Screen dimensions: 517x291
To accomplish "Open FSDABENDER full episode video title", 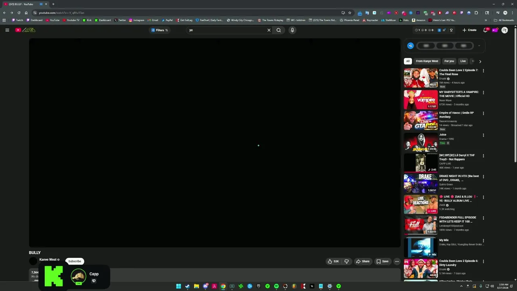I will click(x=458, y=219).
